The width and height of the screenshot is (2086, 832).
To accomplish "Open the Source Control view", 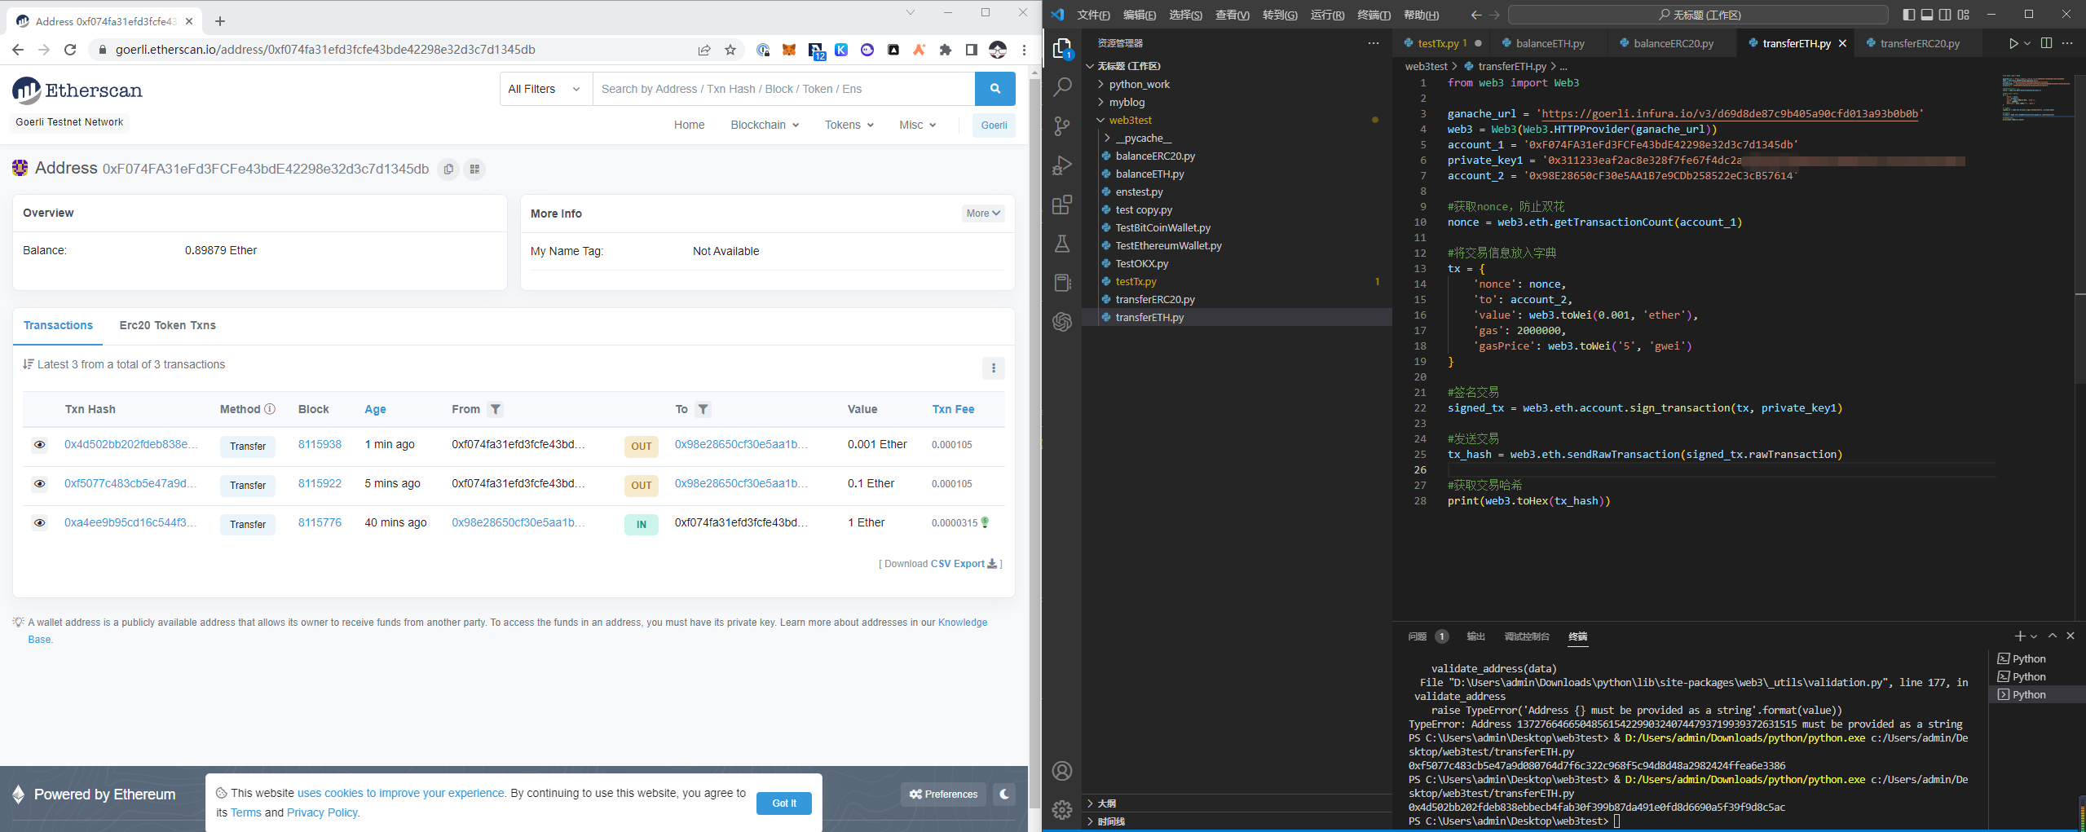I will [1061, 126].
